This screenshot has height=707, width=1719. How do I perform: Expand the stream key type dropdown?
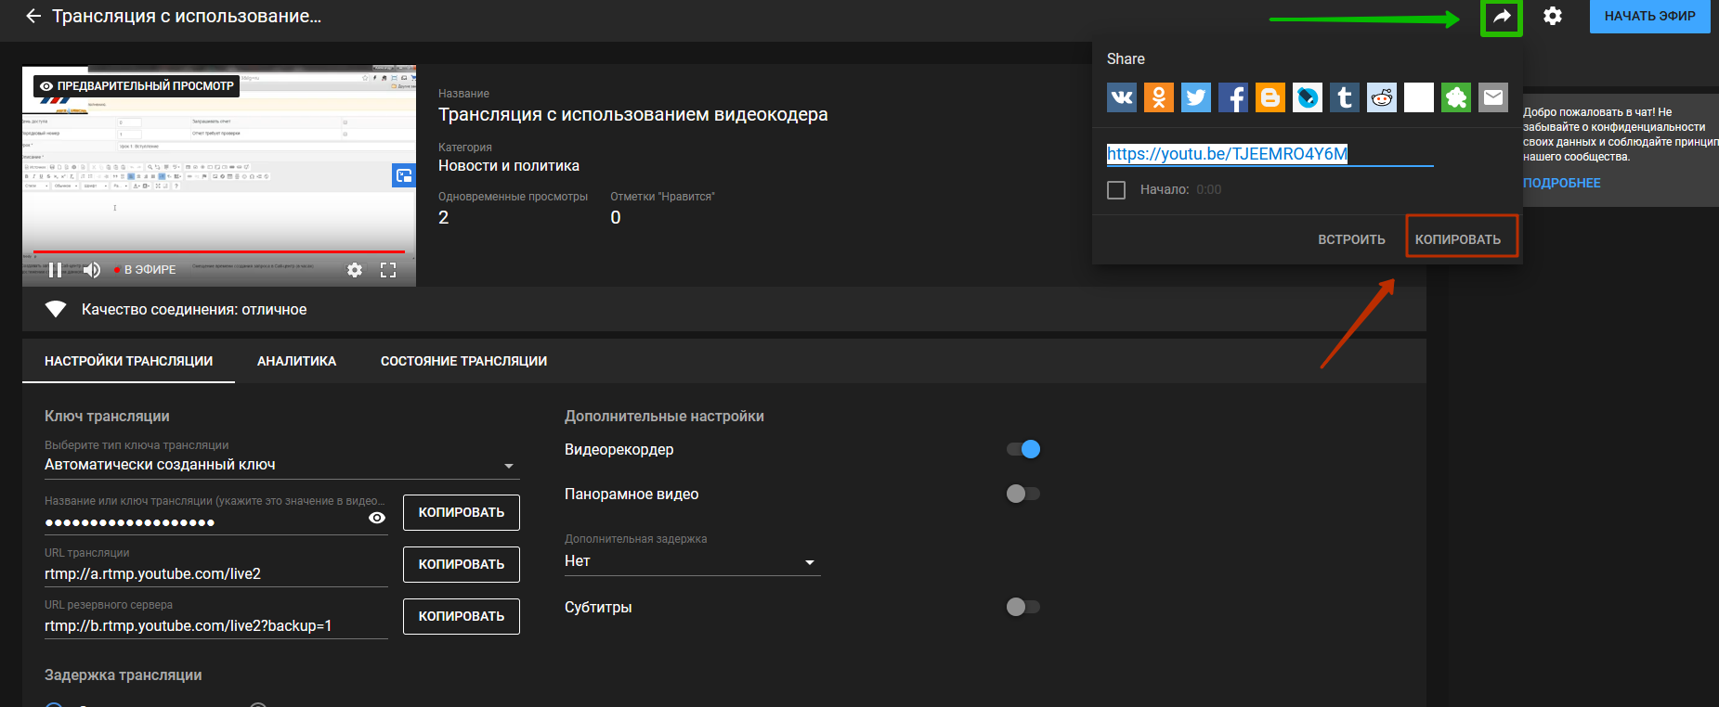508,466
